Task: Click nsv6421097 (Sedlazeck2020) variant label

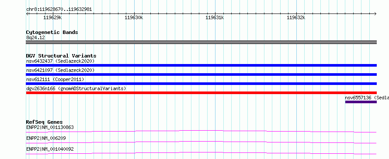Action: point(60,70)
